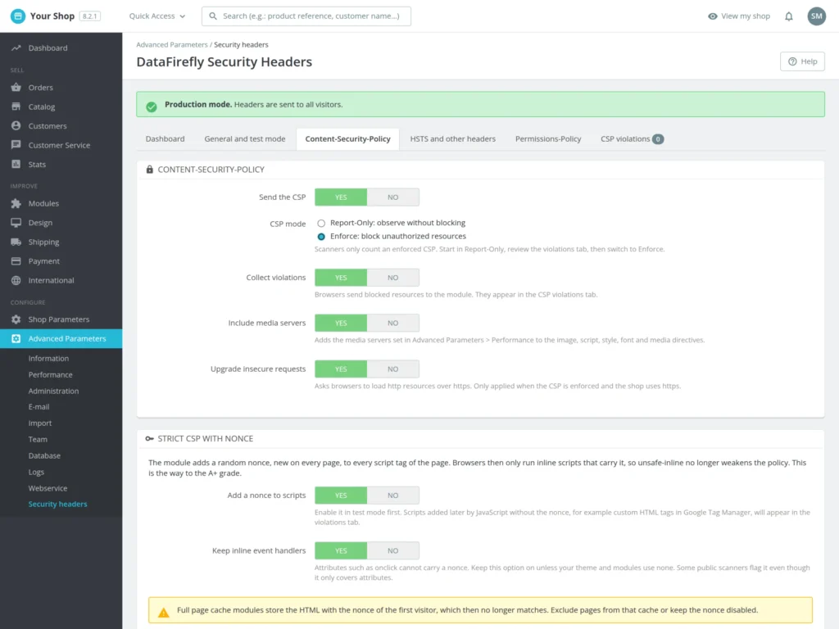
Task: Set Add a nonce to scripts to NO
Action: (392, 496)
